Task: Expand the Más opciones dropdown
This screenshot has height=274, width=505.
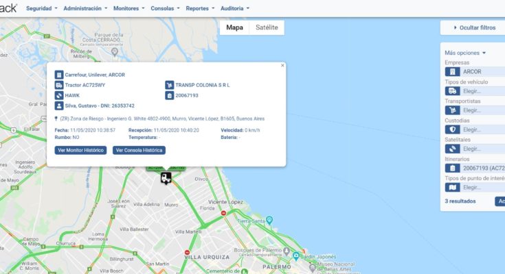Action: [x=465, y=53]
